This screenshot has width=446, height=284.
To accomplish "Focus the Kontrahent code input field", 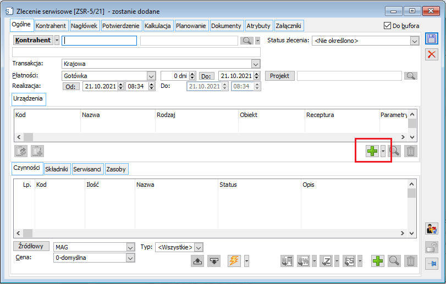I will pyautogui.click(x=100, y=41).
